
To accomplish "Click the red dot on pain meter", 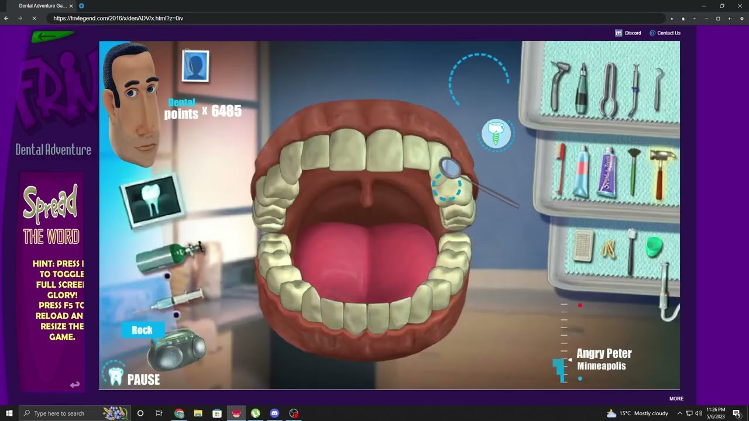I will (580, 305).
